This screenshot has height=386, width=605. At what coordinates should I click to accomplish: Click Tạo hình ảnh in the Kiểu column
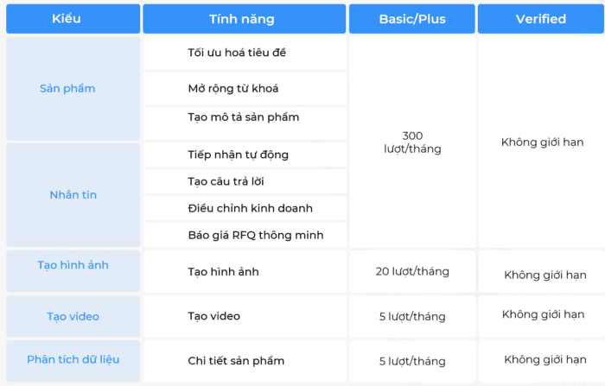click(73, 265)
